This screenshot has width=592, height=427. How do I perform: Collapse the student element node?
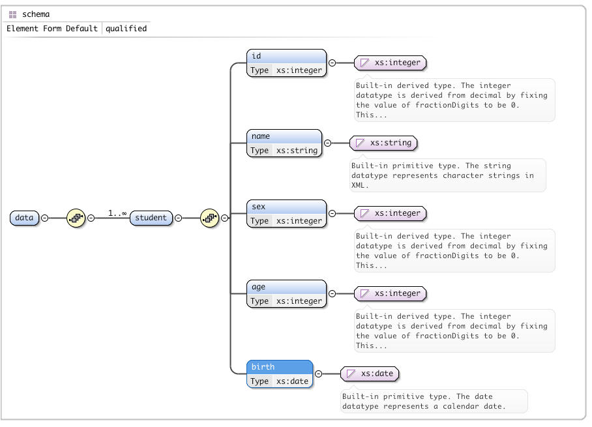pyautogui.click(x=178, y=218)
